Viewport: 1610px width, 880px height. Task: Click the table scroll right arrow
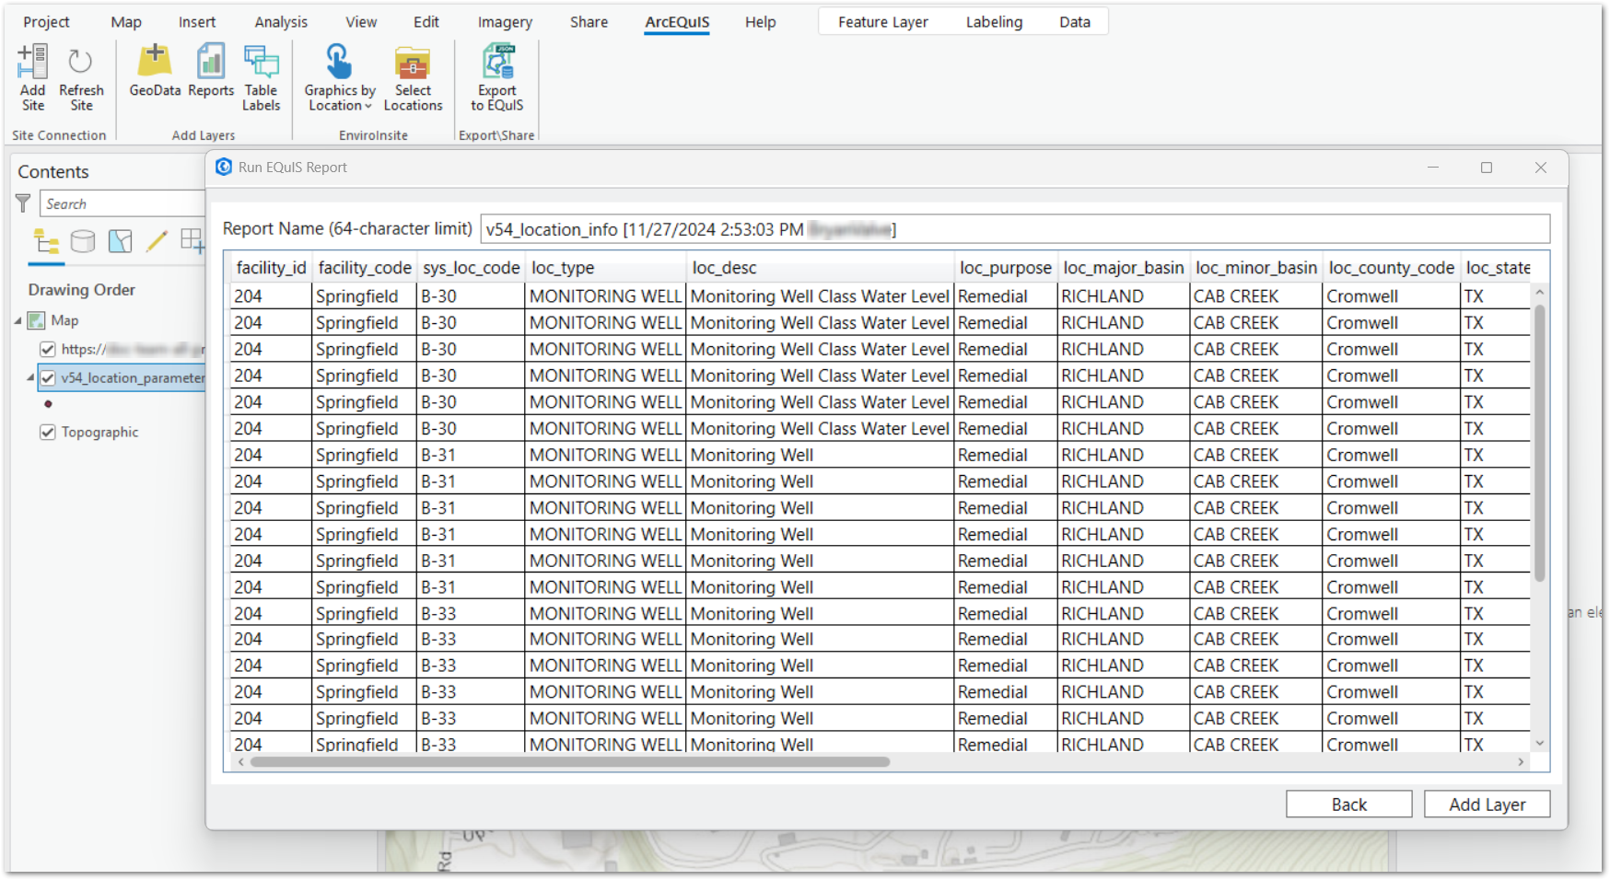[x=1521, y=762]
